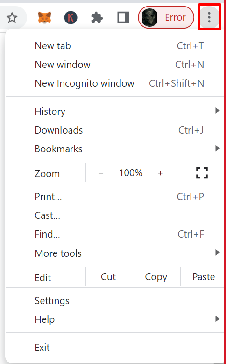Click the Paste edit button
226x364 pixels.
click(204, 277)
